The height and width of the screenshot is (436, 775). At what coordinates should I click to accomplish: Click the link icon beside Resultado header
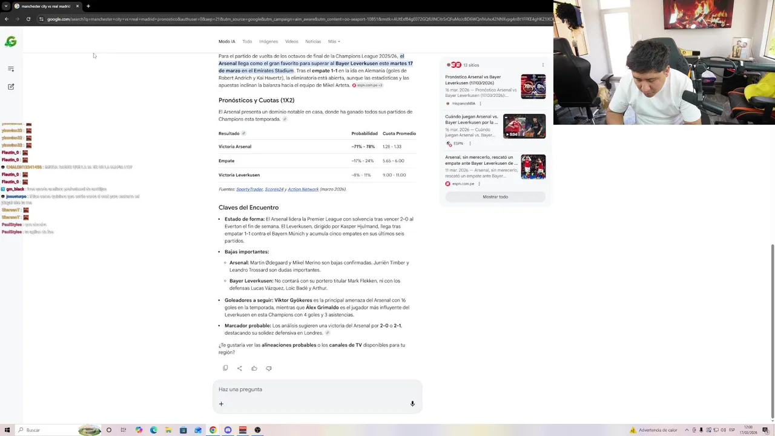[x=243, y=133]
